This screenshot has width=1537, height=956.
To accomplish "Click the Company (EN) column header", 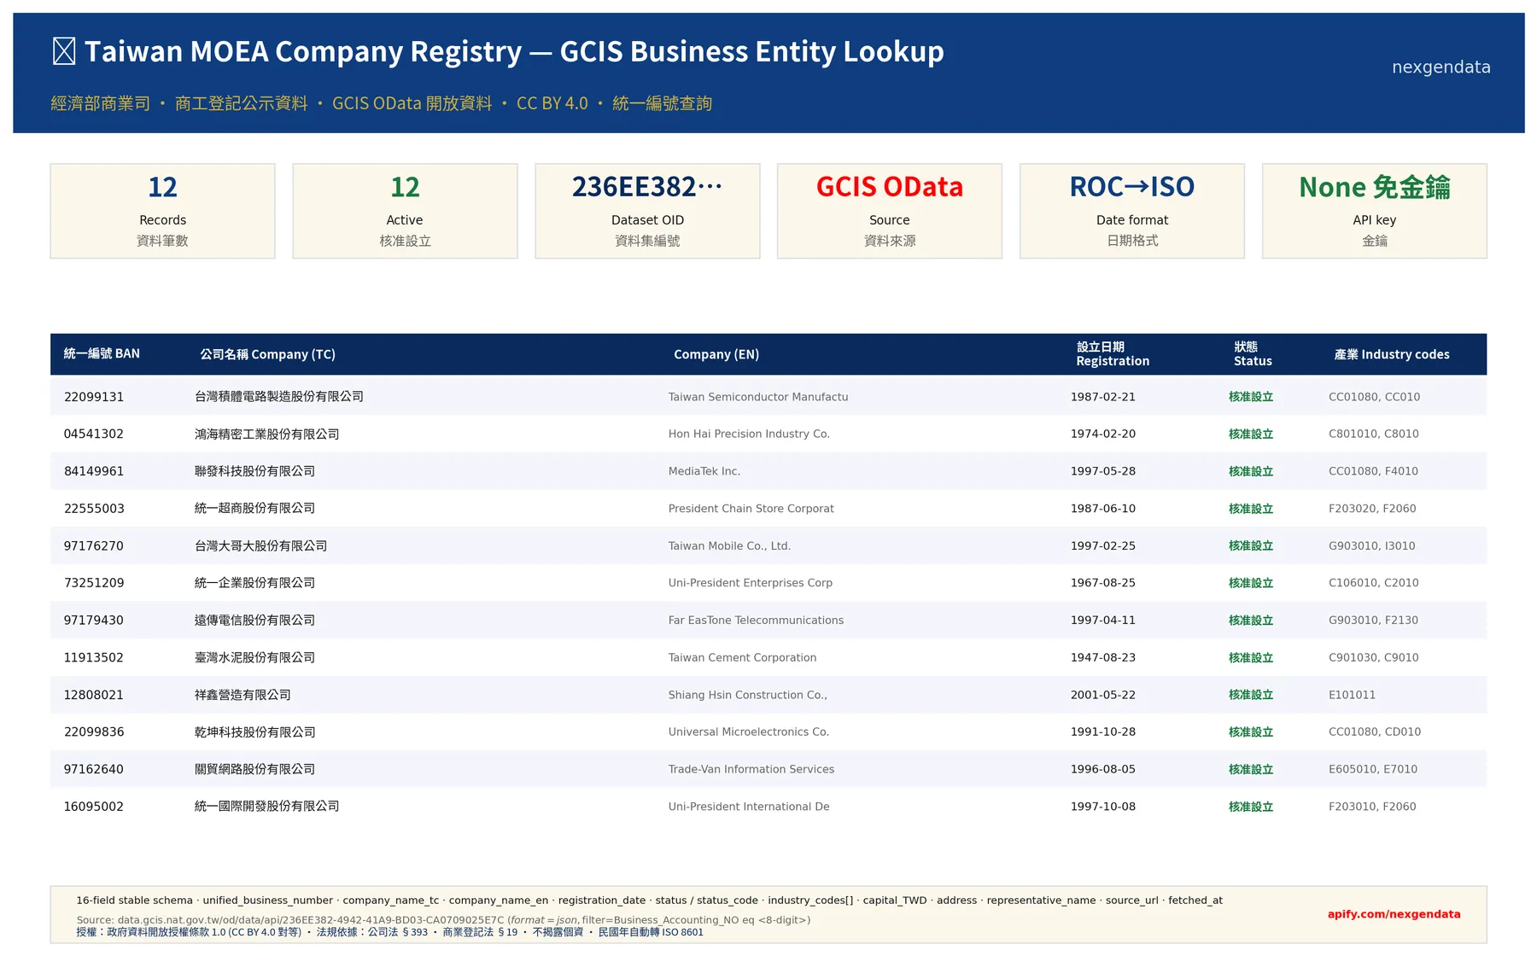I will (x=716, y=354).
